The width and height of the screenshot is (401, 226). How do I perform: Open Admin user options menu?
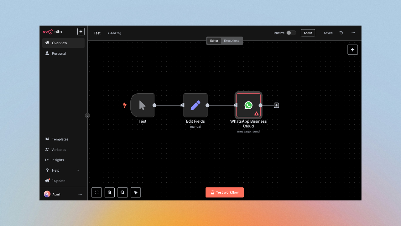(x=80, y=194)
